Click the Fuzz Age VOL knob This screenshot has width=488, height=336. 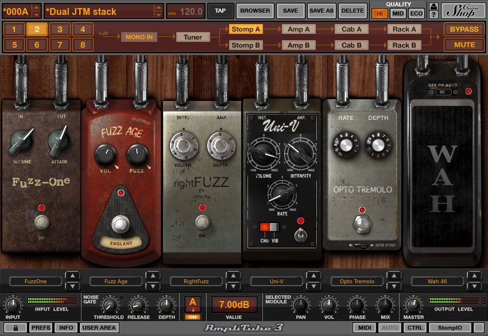click(105, 155)
